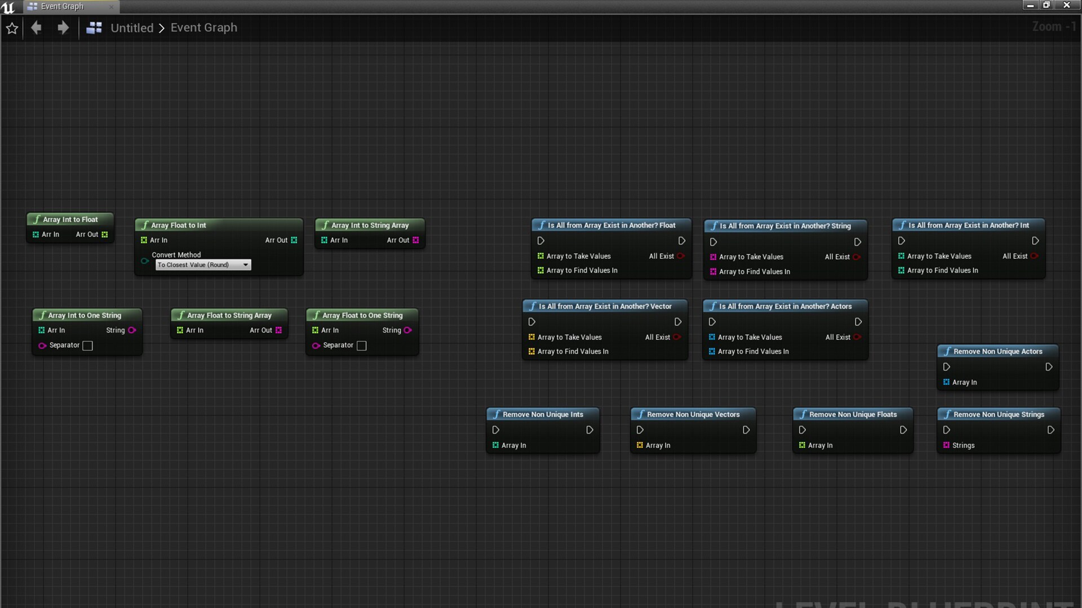Click the Strings input pin on Remove Non Unique Strings

tap(947, 445)
